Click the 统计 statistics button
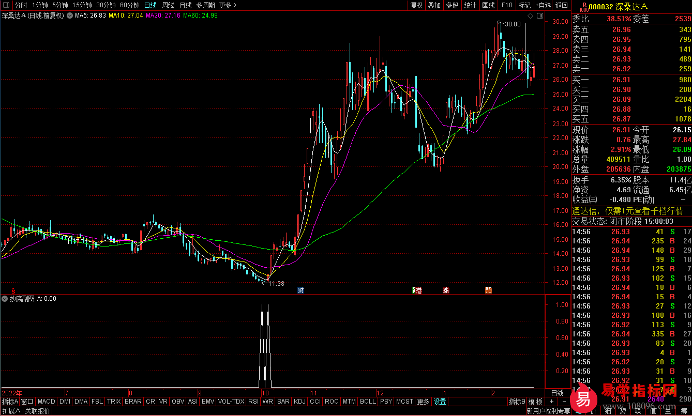Screen dimensions: 692x416 coord(470,5)
